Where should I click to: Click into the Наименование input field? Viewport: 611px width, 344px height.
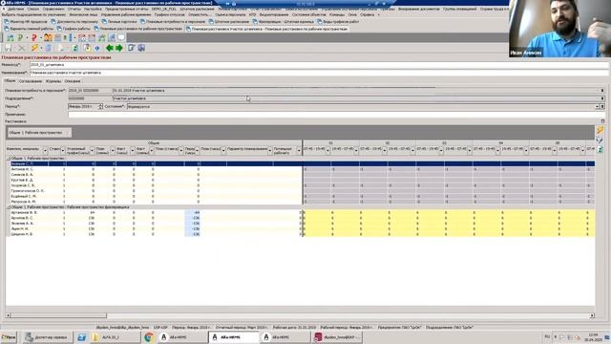click(x=319, y=73)
